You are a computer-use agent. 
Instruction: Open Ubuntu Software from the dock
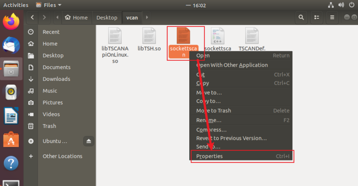click(x=11, y=140)
